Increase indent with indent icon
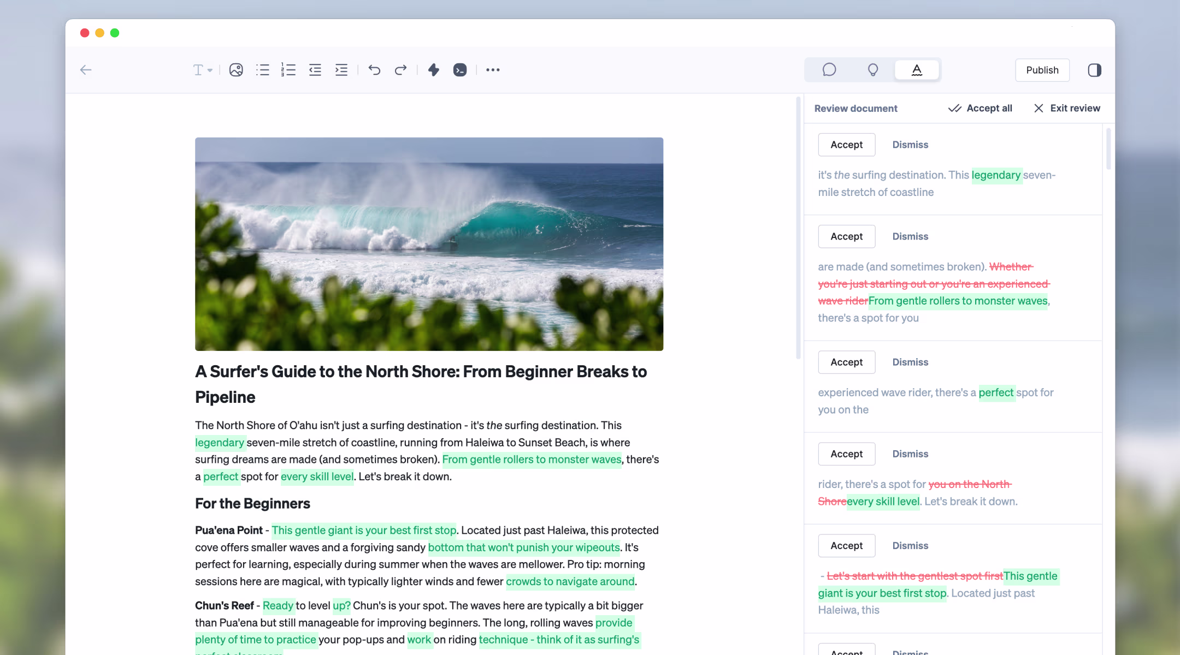 click(341, 70)
